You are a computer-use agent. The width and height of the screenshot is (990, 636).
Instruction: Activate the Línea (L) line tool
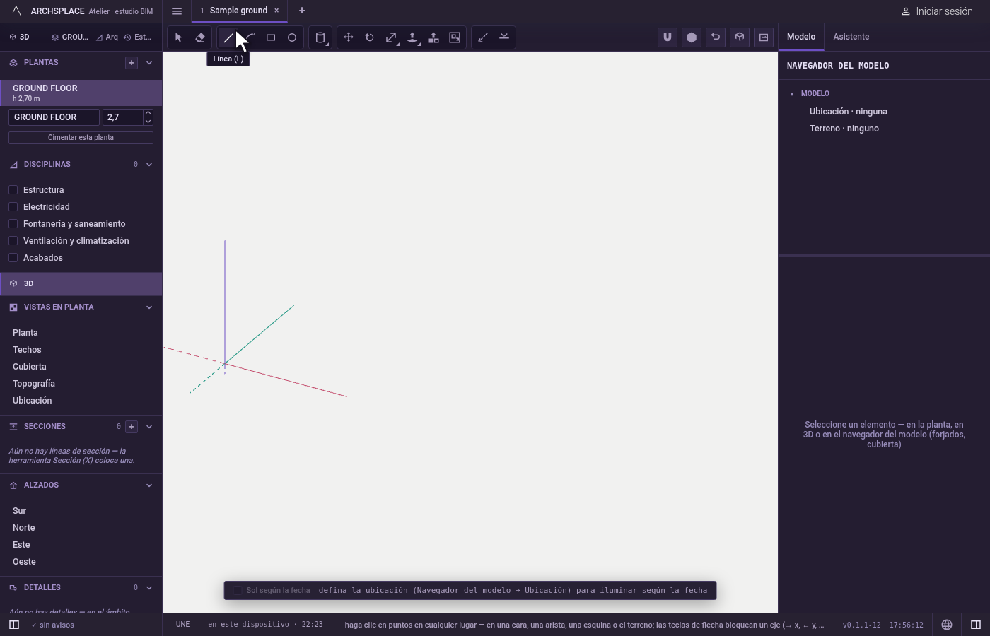pos(228,37)
